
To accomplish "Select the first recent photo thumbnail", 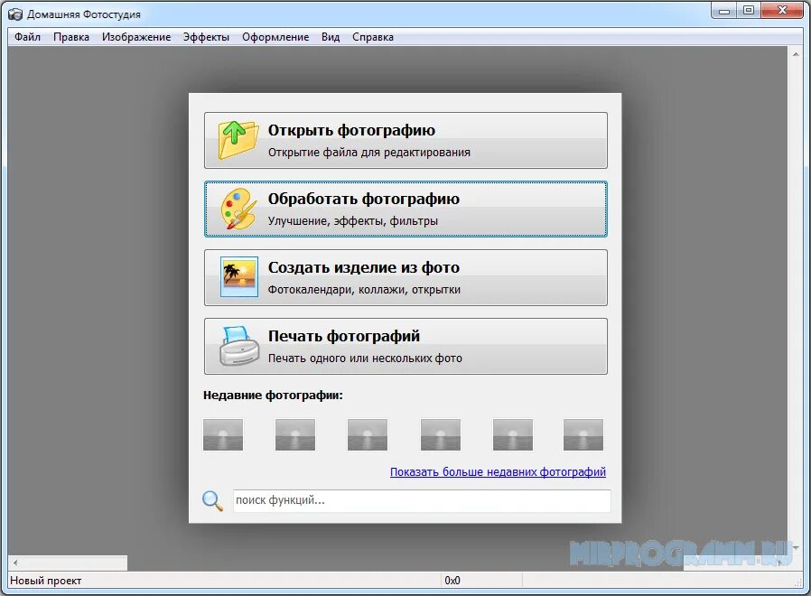I will (x=223, y=434).
